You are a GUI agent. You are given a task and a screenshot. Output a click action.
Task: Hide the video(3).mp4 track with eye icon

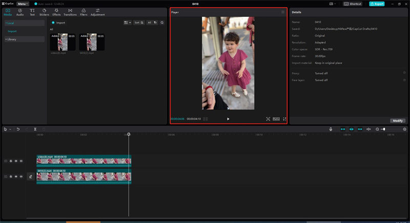tap(16, 161)
